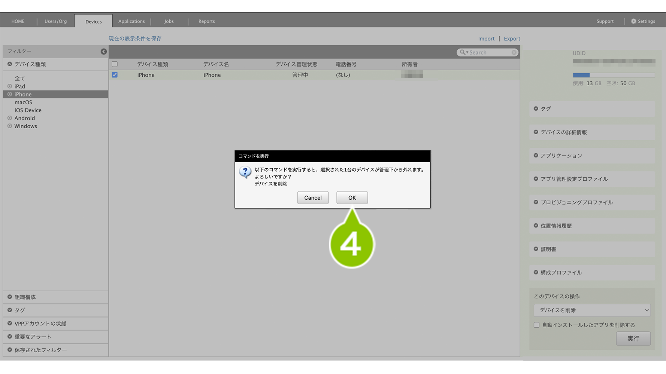Uncheck the iPhone device row checkbox

pyautogui.click(x=115, y=75)
